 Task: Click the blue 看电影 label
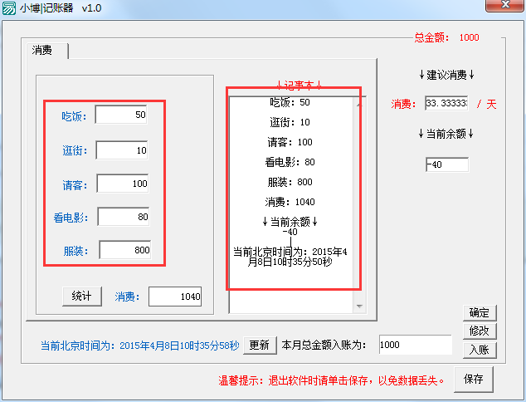pos(71,218)
